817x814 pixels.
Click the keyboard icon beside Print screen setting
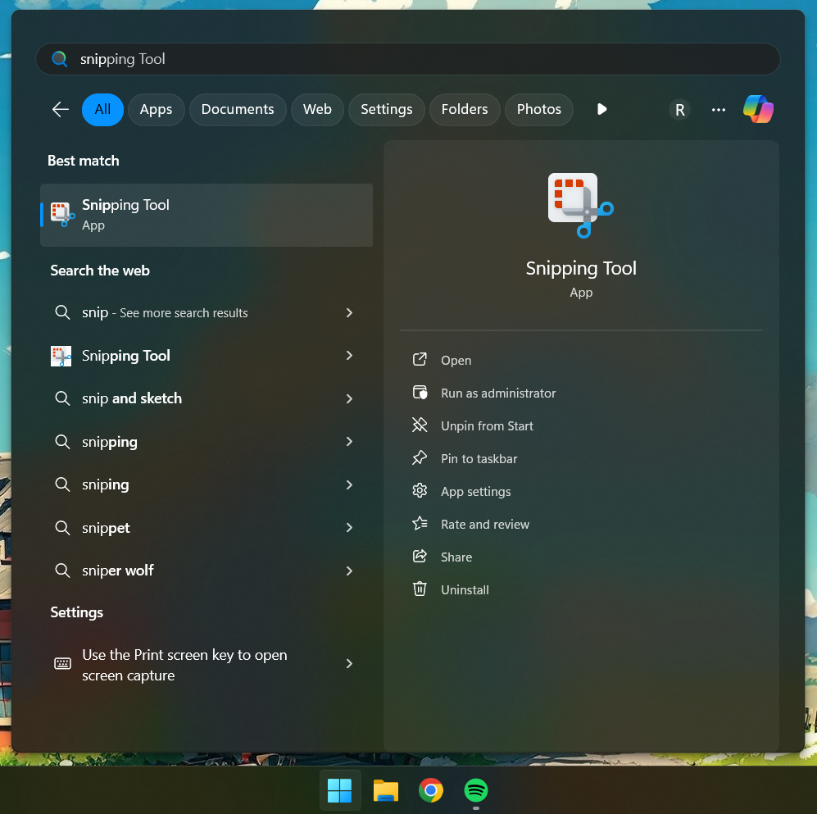click(x=62, y=663)
